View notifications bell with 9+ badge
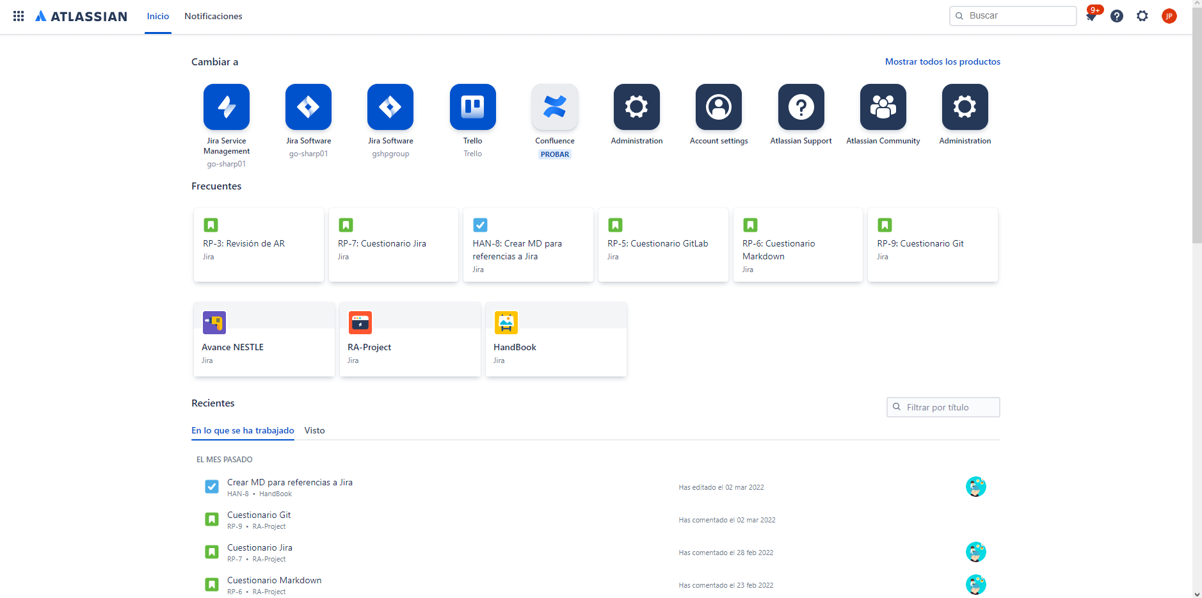Screen dimensions: 1202x598 (1093, 15)
